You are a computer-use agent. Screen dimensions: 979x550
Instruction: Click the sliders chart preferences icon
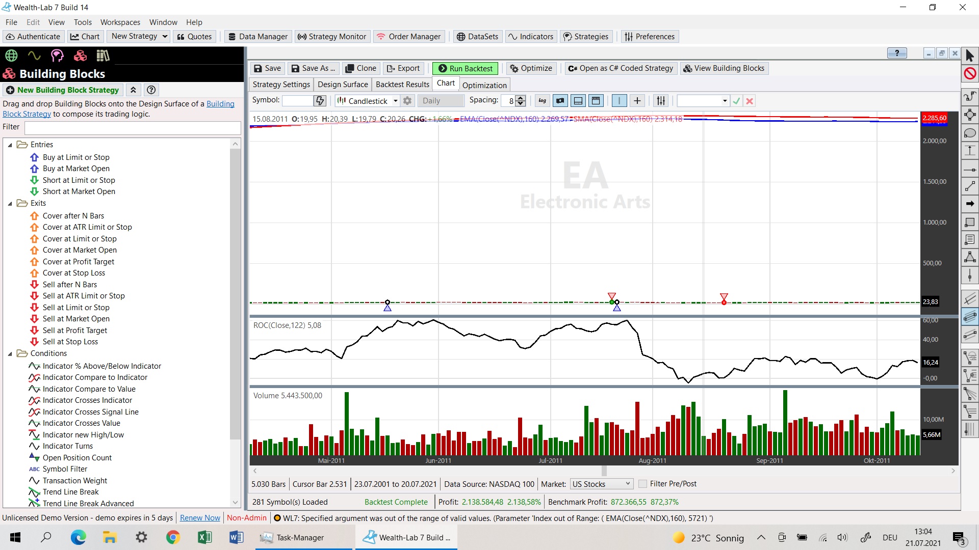click(661, 101)
